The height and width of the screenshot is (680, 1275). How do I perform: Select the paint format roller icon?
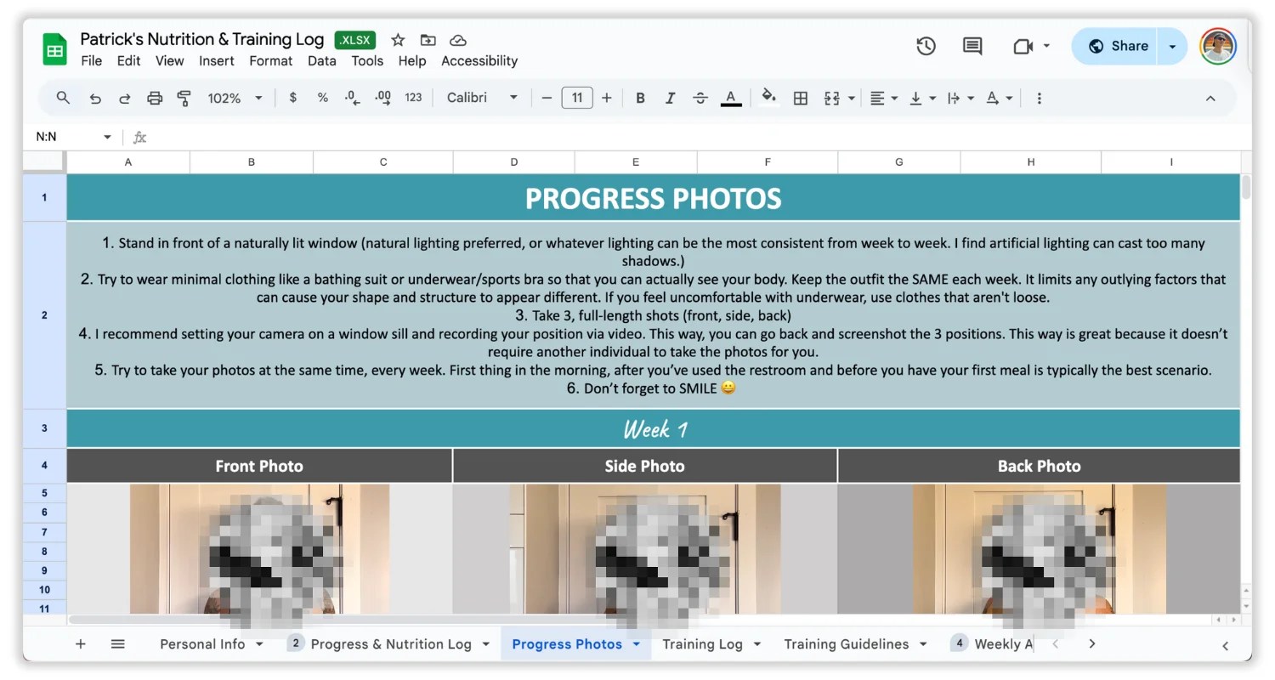coord(184,99)
